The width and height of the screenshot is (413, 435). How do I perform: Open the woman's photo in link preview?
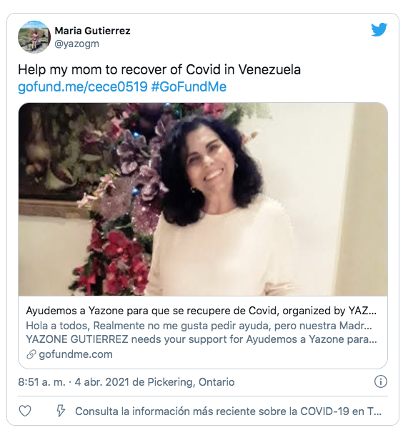pos(203,199)
